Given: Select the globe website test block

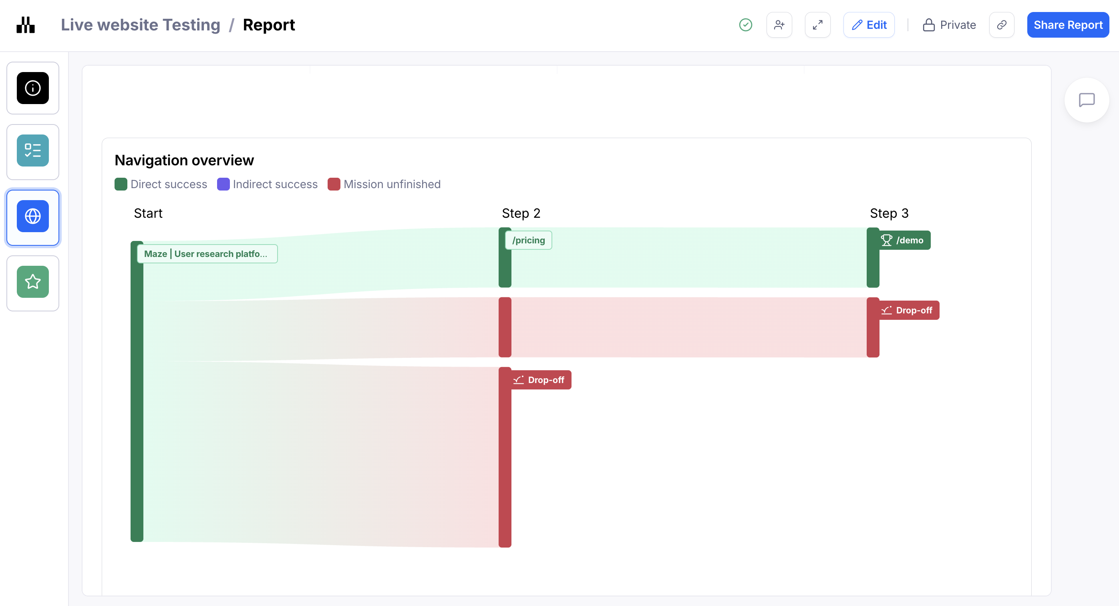Looking at the screenshot, I should click(x=32, y=216).
